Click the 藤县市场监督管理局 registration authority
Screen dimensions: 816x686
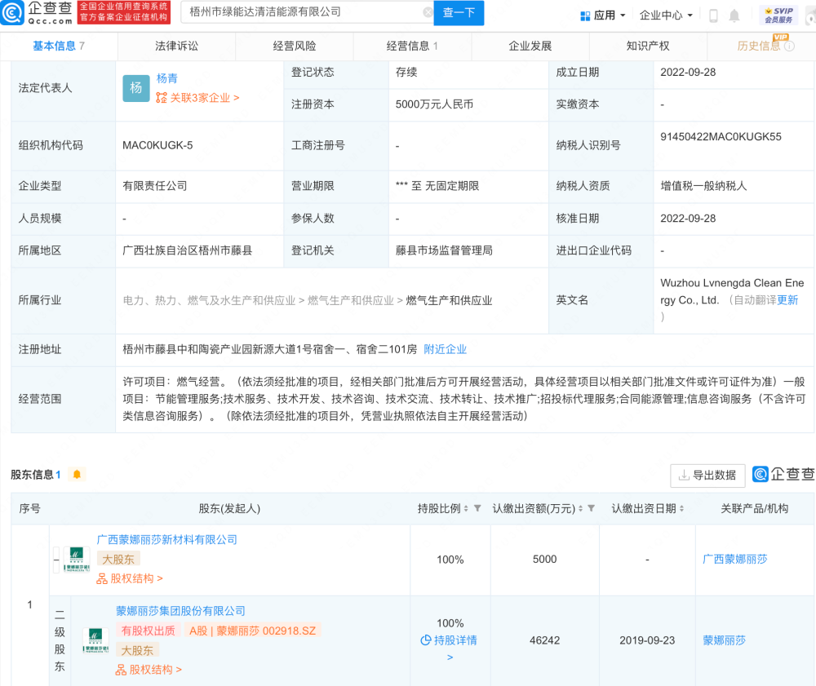pyautogui.click(x=443, y=250)
